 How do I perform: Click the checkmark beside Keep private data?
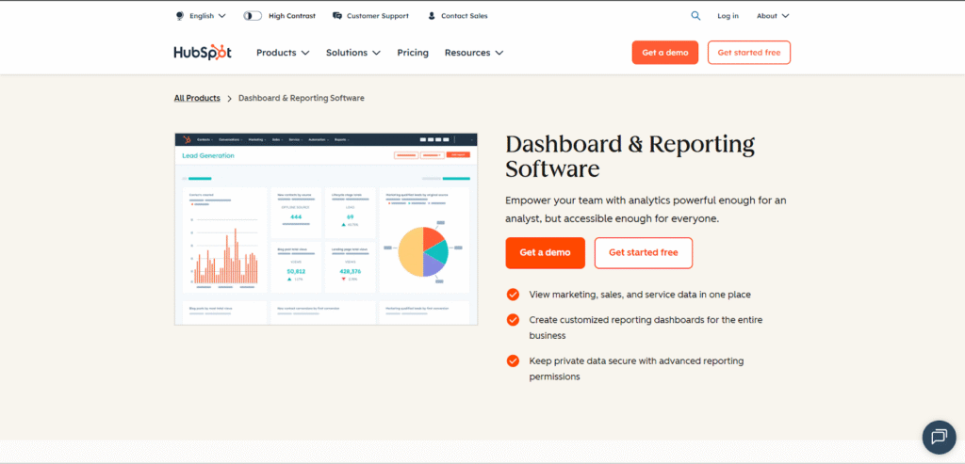pos(513,360)
